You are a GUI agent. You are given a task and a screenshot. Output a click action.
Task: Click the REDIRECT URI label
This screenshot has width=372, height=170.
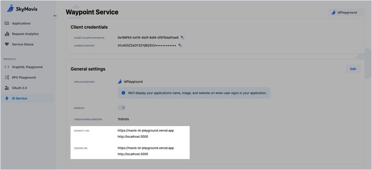point(82,131)
